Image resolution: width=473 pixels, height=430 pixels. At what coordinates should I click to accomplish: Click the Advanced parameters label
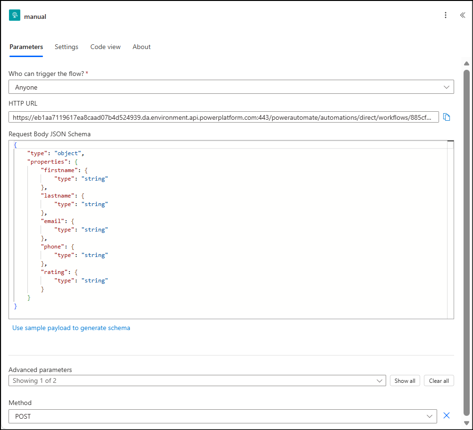pos(40,370)
